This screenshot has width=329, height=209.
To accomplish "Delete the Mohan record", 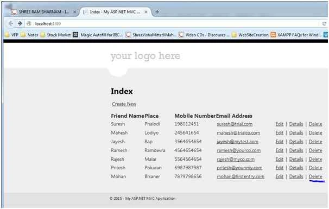I will click(x=315, y=176).
